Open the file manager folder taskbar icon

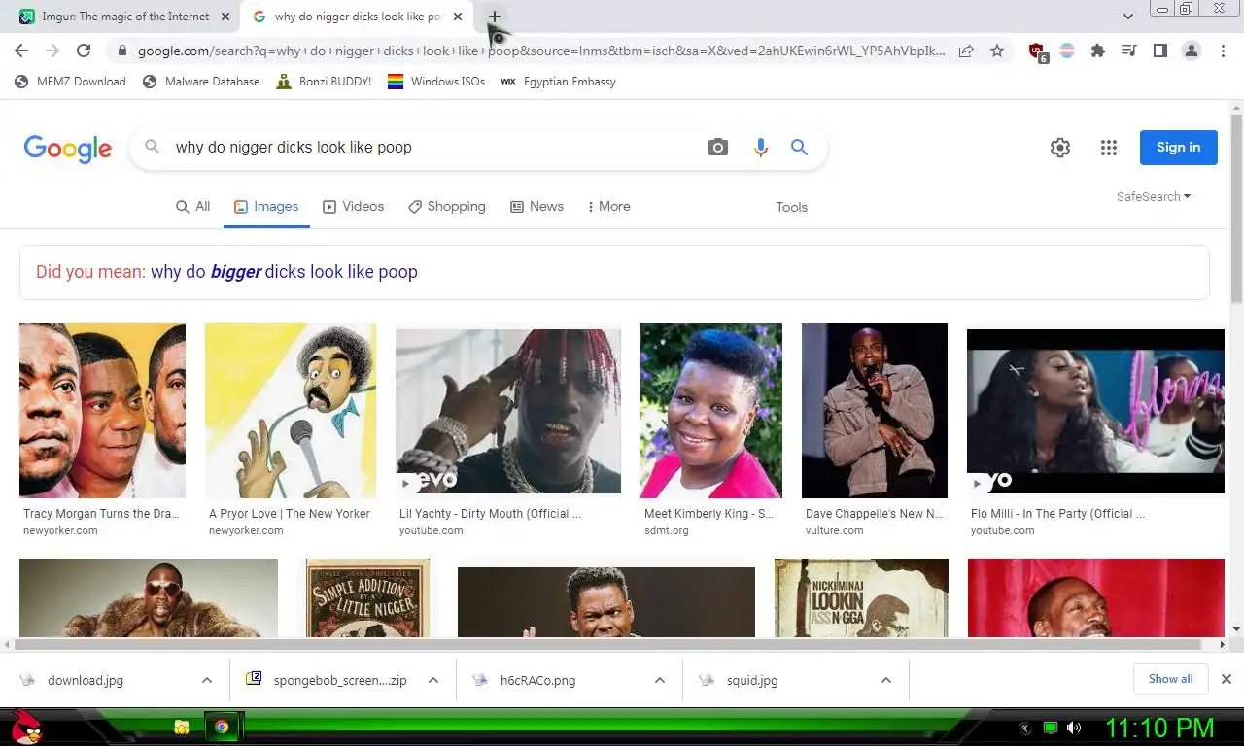[x=181, y=727]
